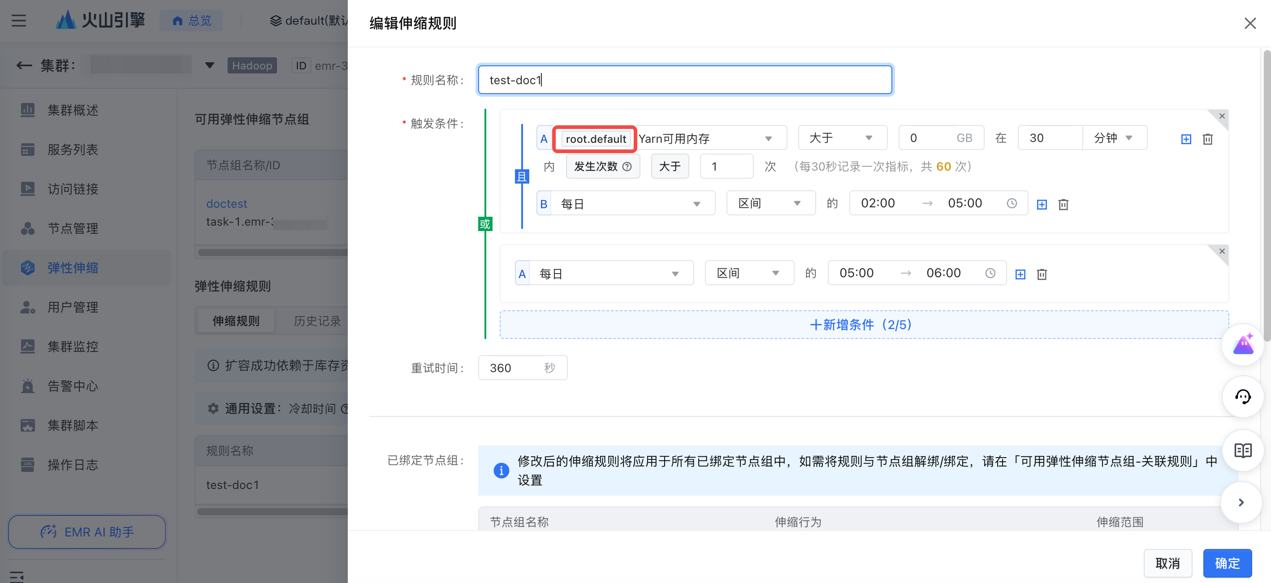Click 新增条件 (2/5) to add condition
1271x583 pixels.
(864, 325)
